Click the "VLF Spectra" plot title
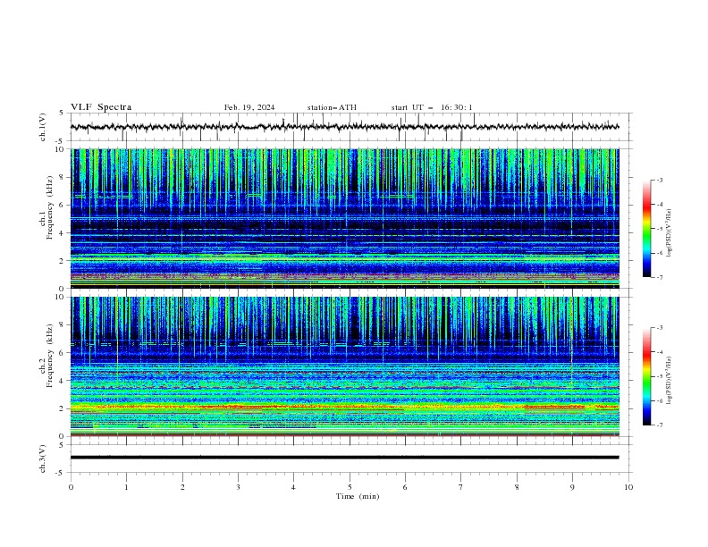 coord(101,107)
